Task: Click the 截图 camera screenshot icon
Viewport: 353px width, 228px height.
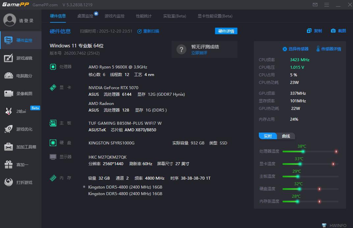Action: (333, 31)
